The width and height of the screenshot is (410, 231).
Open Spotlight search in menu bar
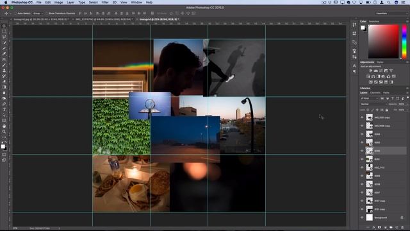(389, 3)
